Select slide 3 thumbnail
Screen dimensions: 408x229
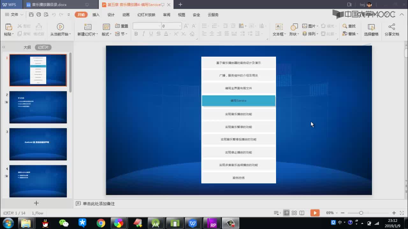point(38,144)
